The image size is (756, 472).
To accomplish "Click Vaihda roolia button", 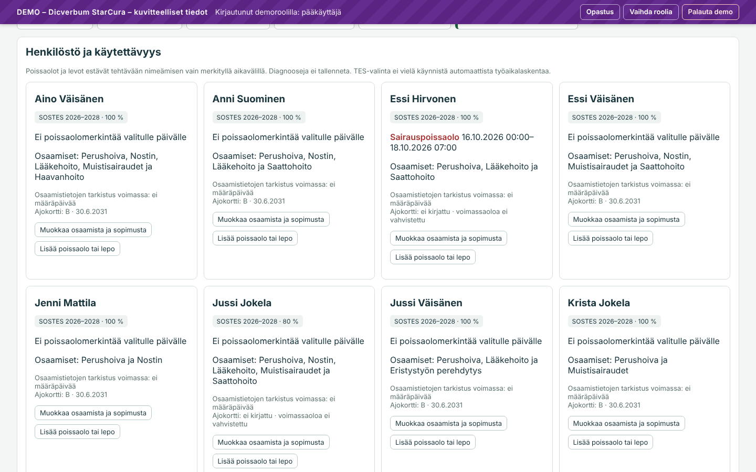I will [x=651, y=12].
